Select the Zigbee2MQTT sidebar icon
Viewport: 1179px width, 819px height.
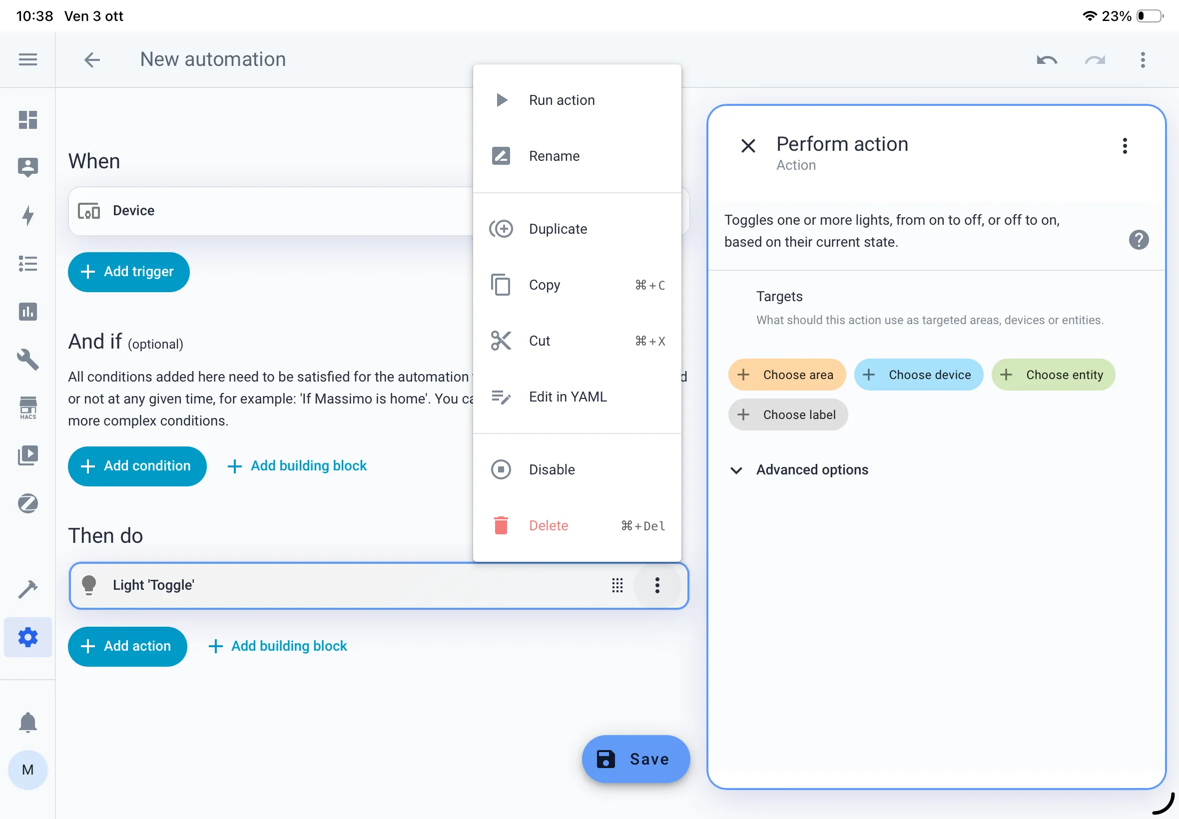tap(27, 503)
